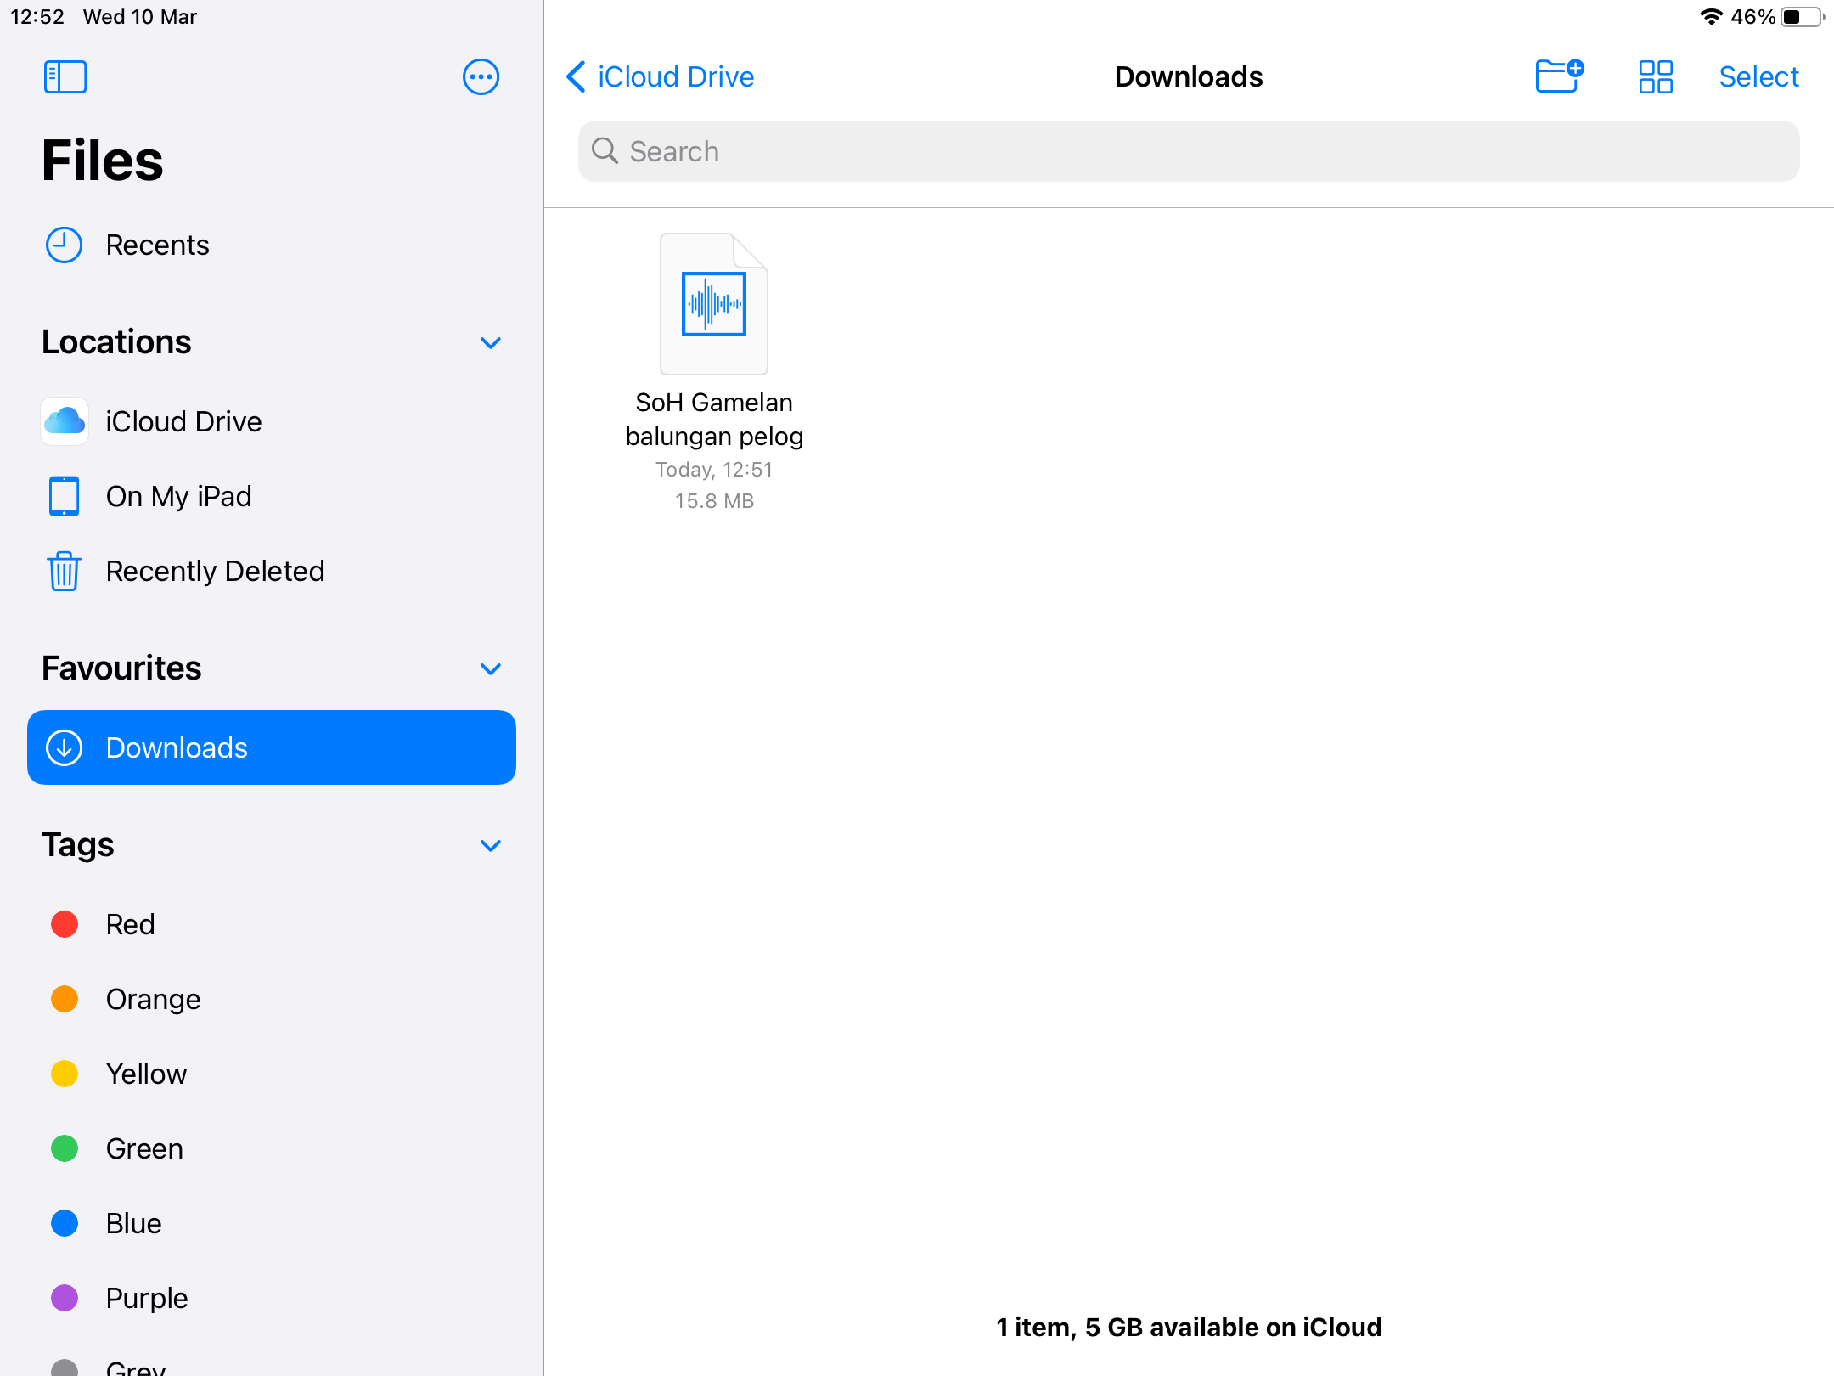Create a new folder with the folder-plus icon
Image resolution: width=1834 pixels, height=1376 pixels.
pos(1560,76)
